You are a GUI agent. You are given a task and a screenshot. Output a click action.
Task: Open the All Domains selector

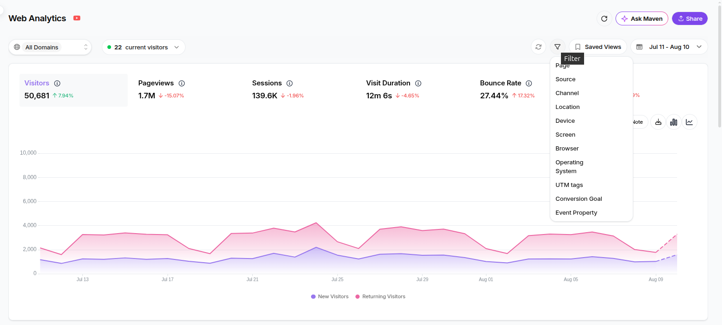pyautogui.click(x=50, y=47)
